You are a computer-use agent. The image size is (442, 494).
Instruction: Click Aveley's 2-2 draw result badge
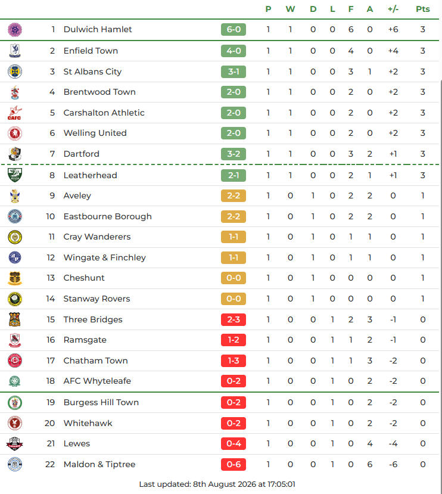pyautogui.click(x=234, y=196)
